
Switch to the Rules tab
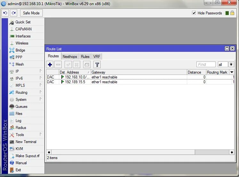(x=85, y=57)
